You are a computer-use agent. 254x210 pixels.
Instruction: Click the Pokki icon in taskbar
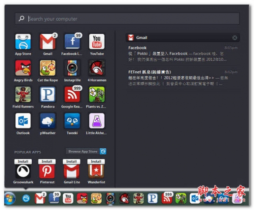(26, 198)
